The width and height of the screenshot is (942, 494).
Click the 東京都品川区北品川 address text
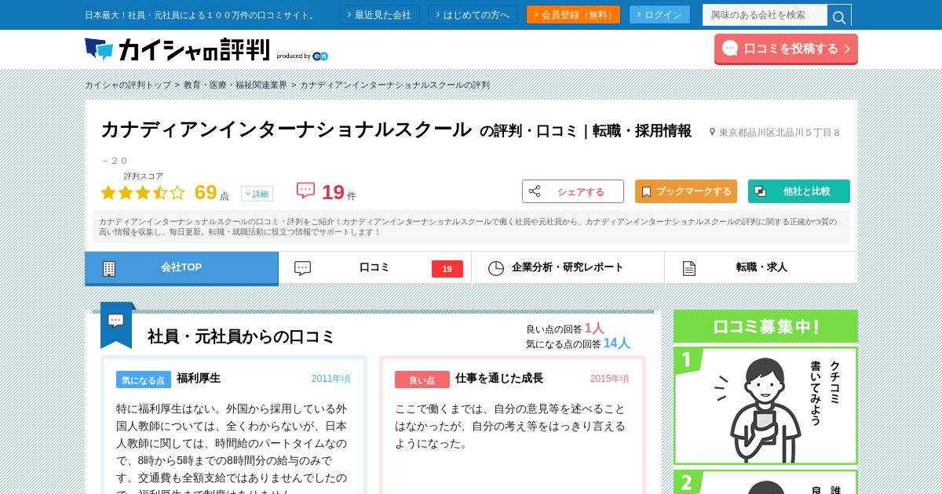tap(780, 133)
